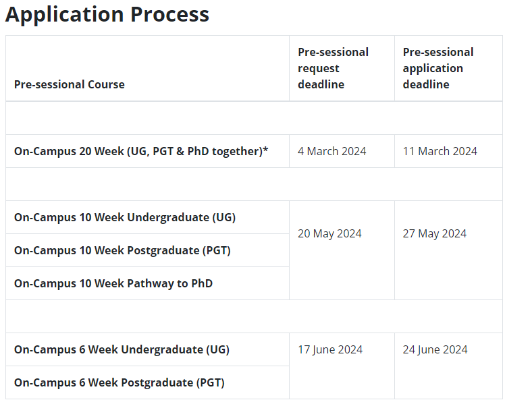
Task: Click the 27 May 2024 application date
Action: pos(435,233)
